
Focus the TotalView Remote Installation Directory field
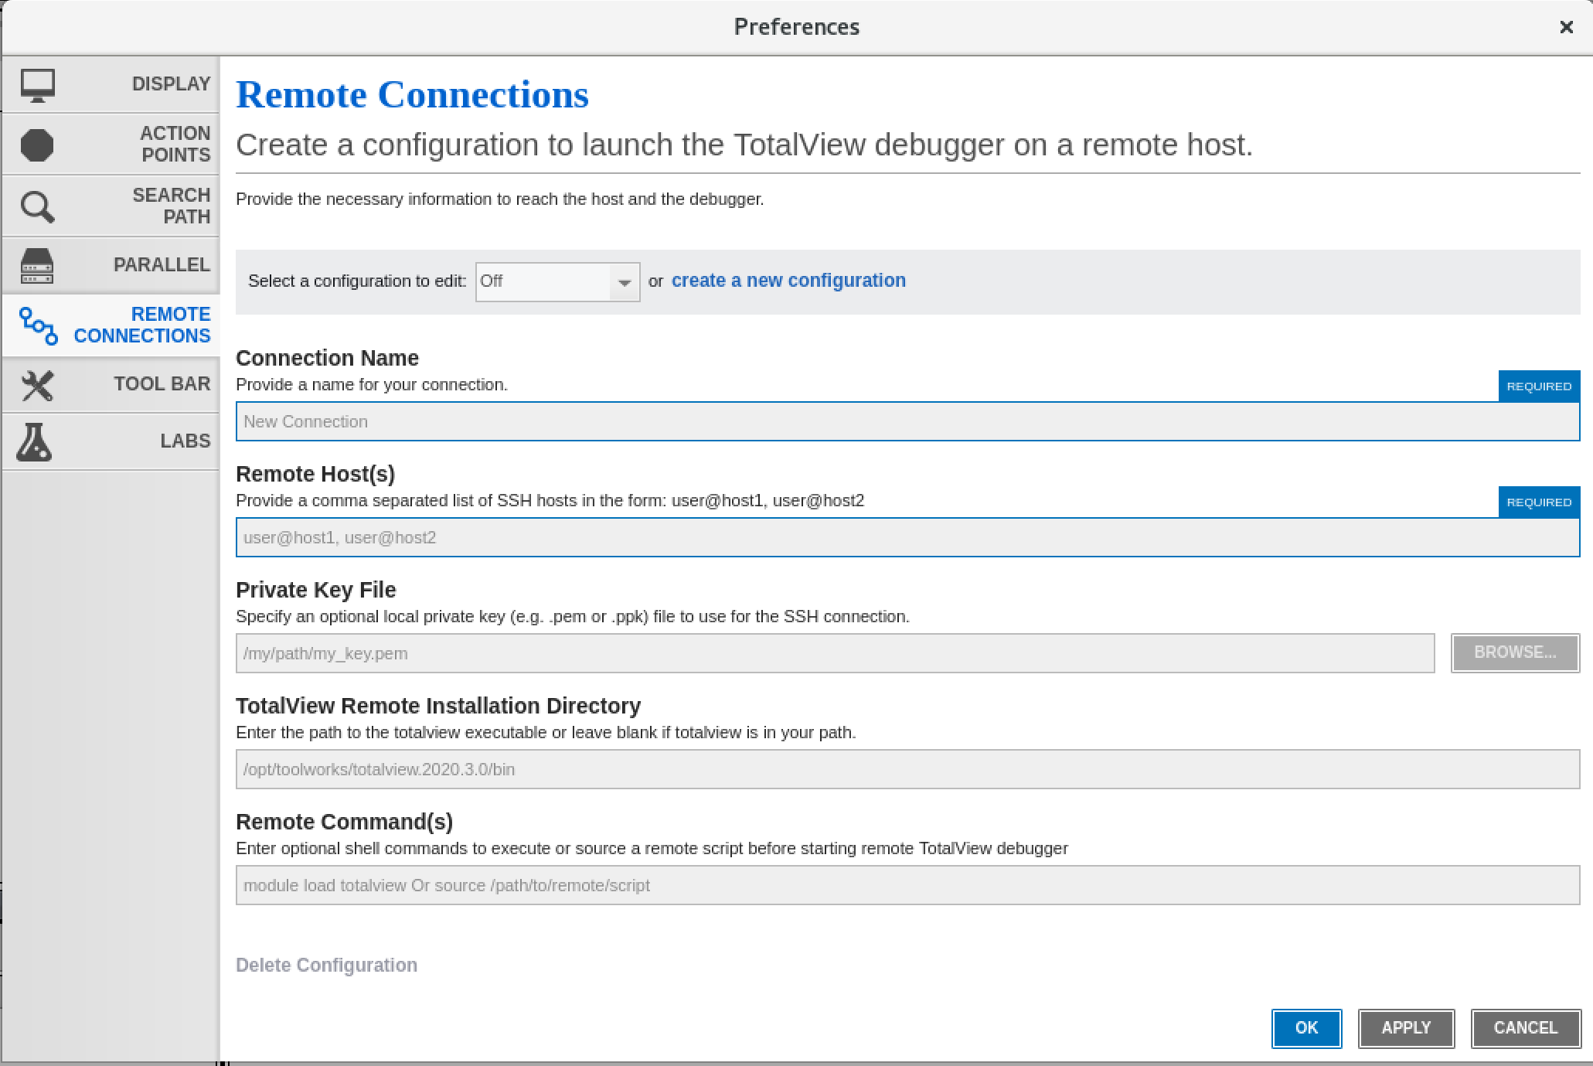(x=907, y=769)
